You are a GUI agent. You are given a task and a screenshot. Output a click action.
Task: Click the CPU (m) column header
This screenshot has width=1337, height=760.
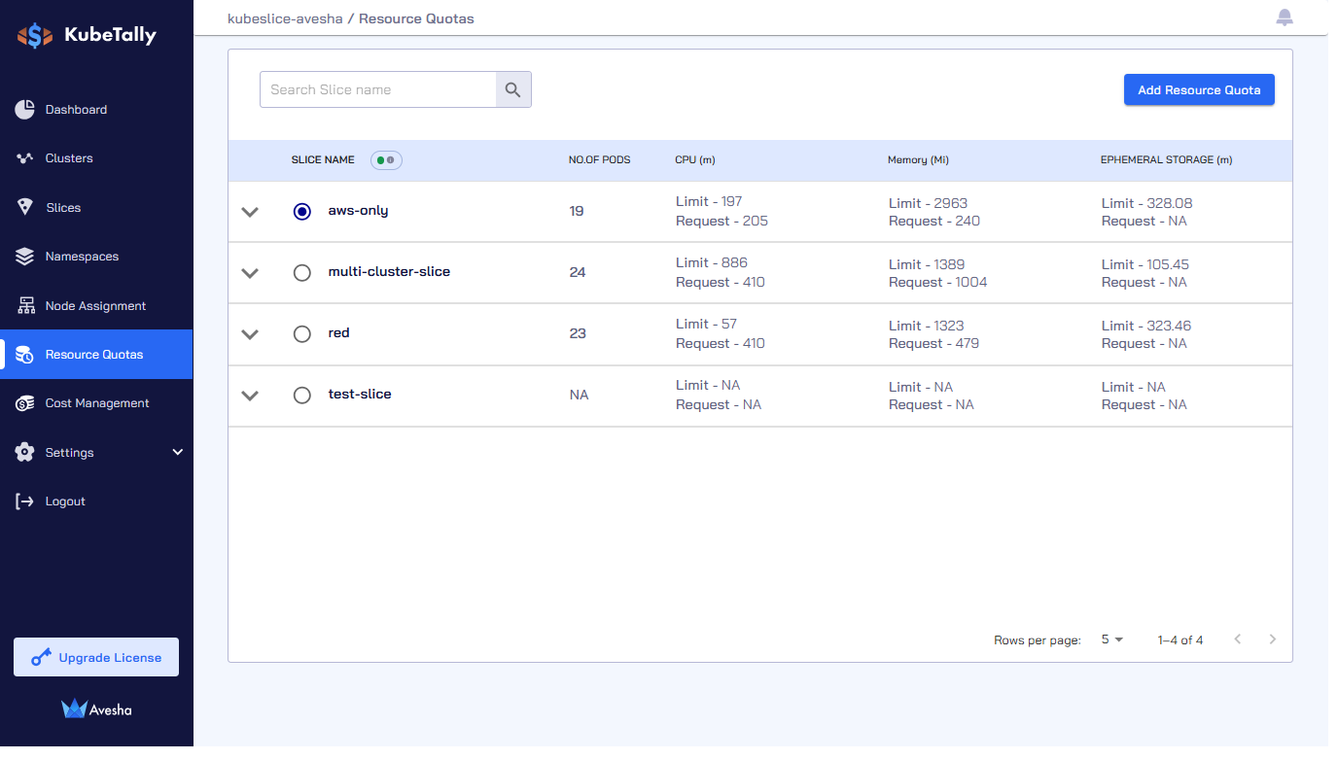click(694, 159)
